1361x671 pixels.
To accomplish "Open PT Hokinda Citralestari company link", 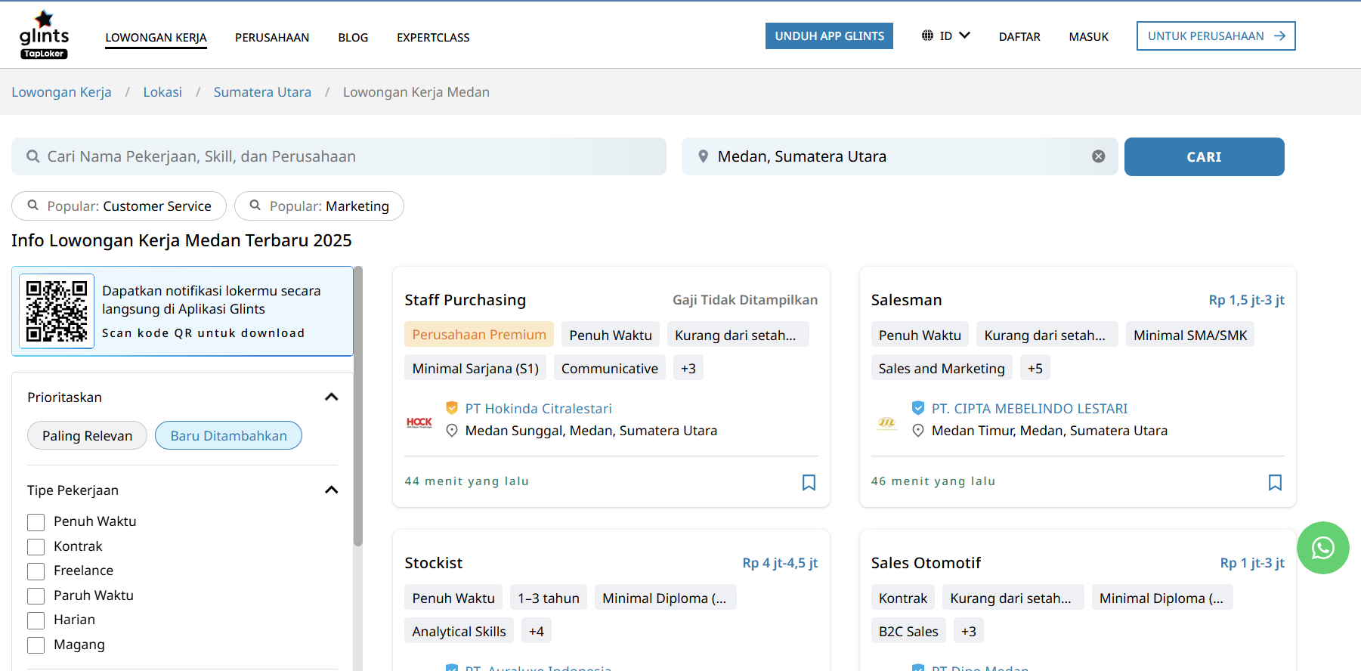I will click(x=538, y=408).
